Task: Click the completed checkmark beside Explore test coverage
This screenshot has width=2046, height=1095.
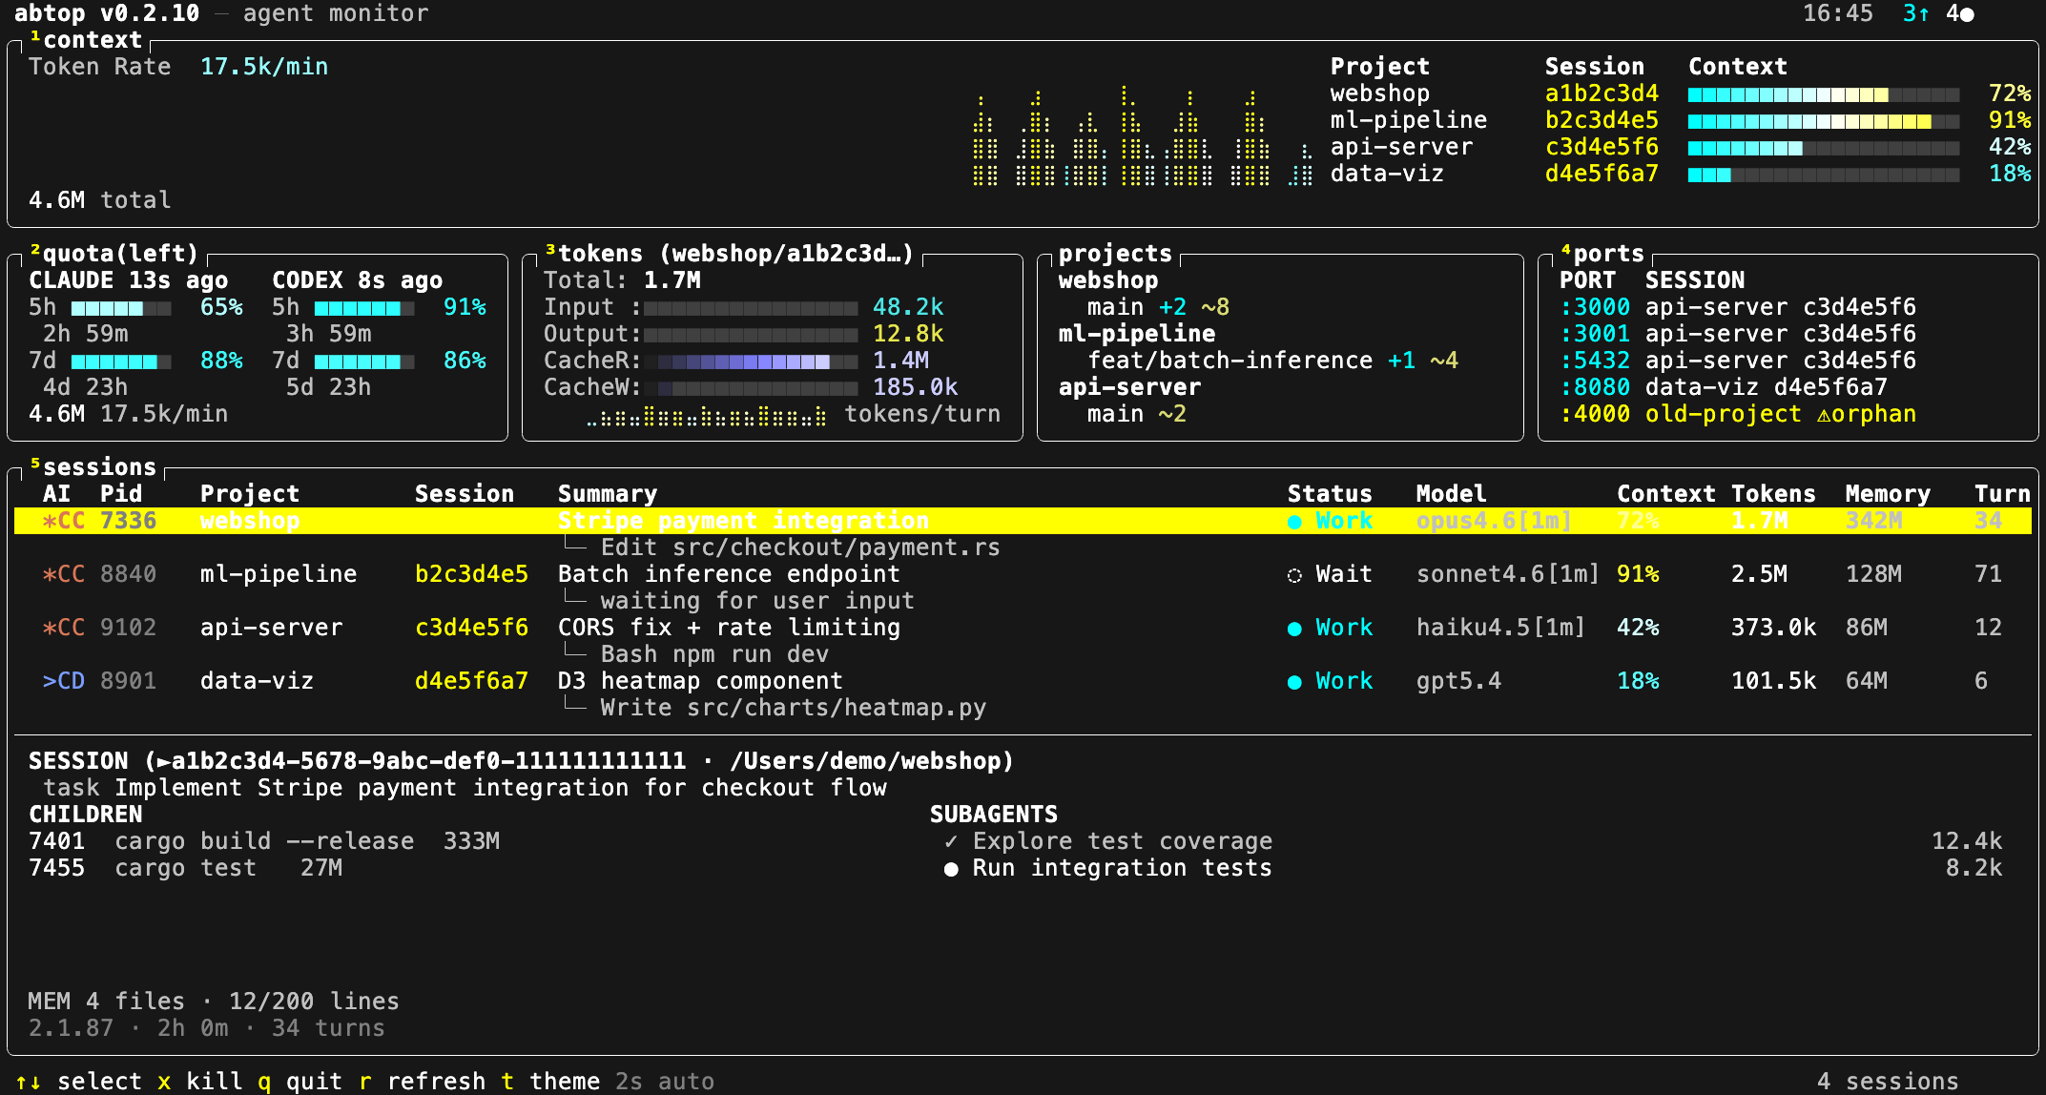Action: pyautogui.click(x=951, y=841)
